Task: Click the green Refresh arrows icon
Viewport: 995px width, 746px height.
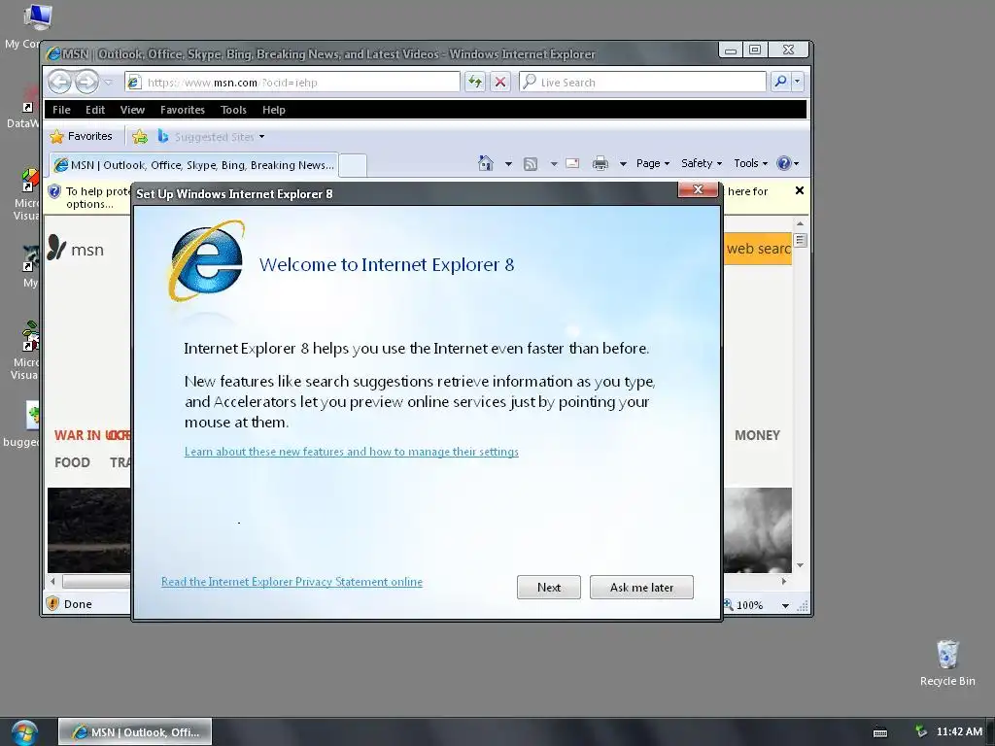Action: (x=474, y=82)
